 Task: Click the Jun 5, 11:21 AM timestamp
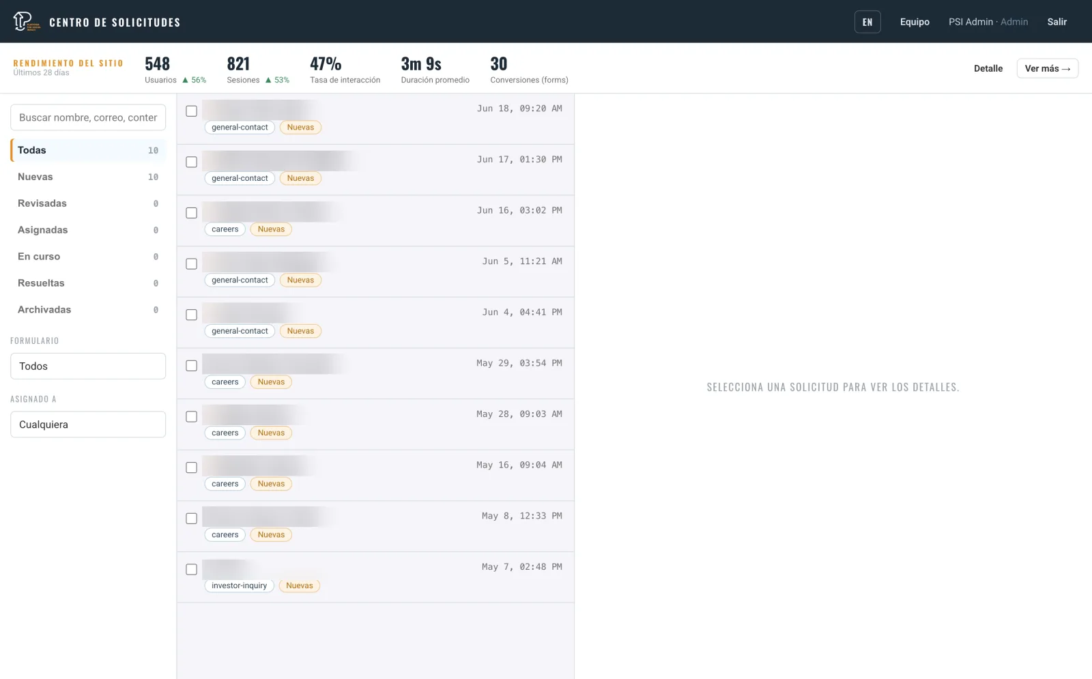click(x=522, y=261)
